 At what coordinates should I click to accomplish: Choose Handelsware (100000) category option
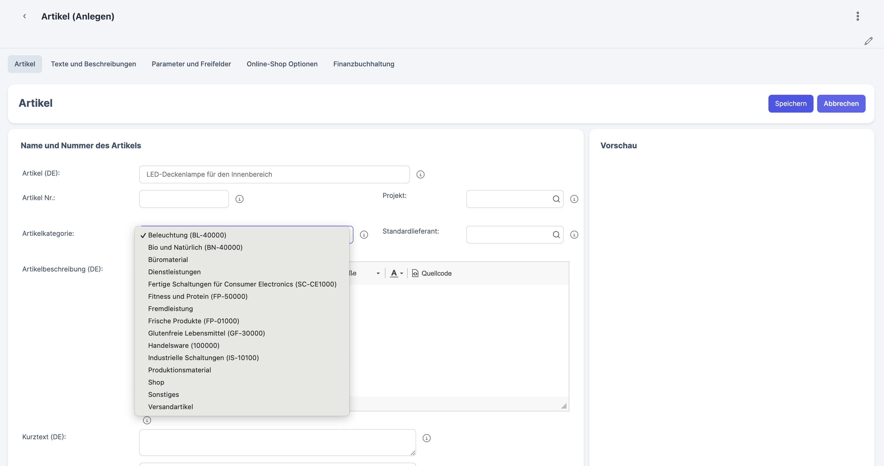point(184,346)
